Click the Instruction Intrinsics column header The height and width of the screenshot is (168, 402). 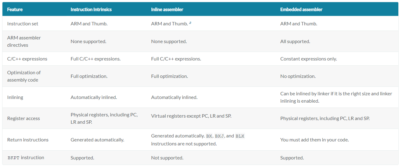[91, 9]
